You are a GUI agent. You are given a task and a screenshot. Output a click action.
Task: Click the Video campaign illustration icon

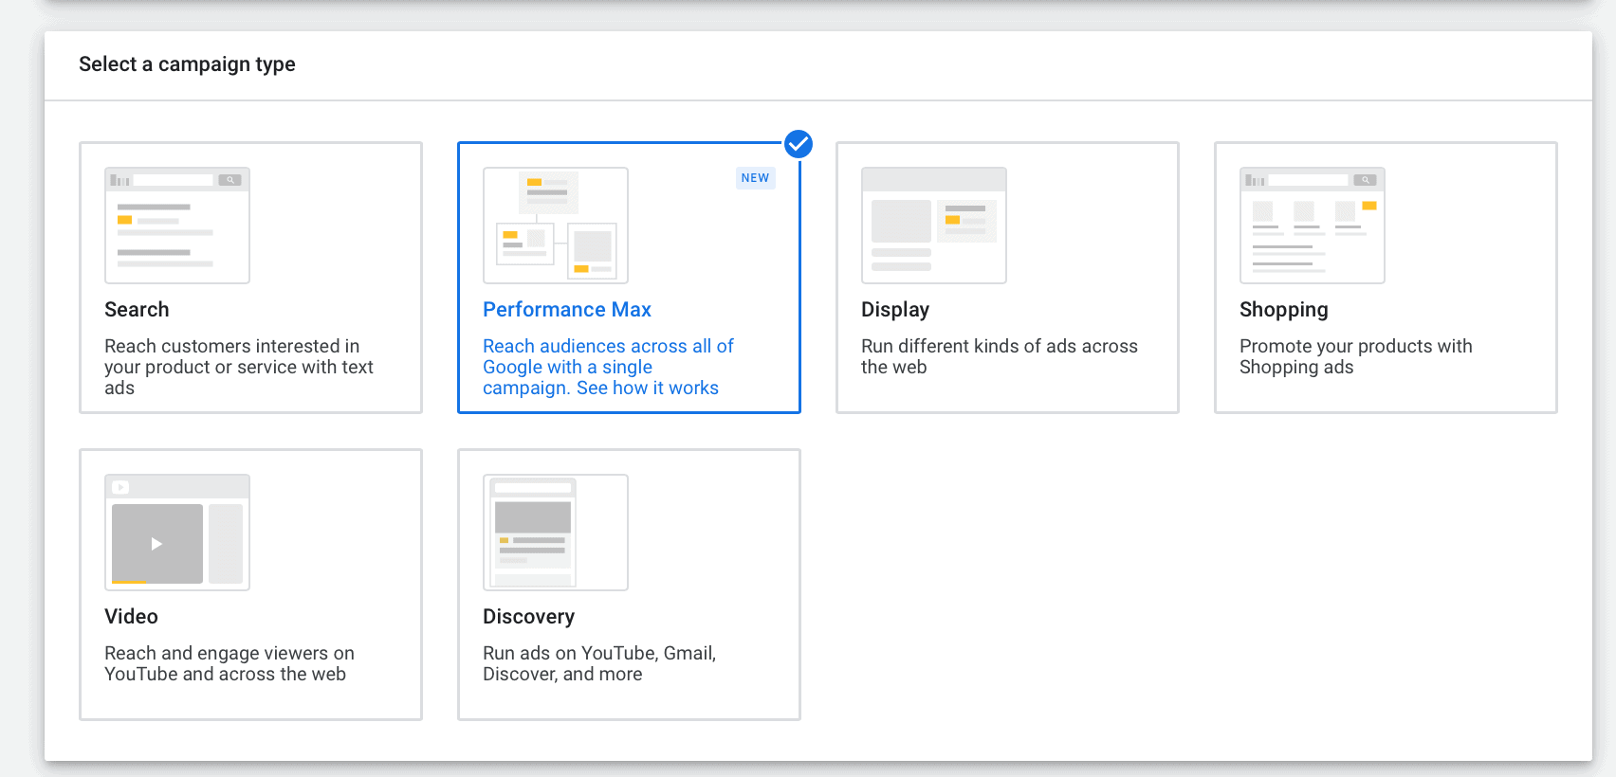click(x=177, y=533)
